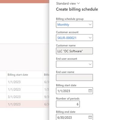
Task: Open calendar picker for Billing end date
Action: click(x=90, y=117)
